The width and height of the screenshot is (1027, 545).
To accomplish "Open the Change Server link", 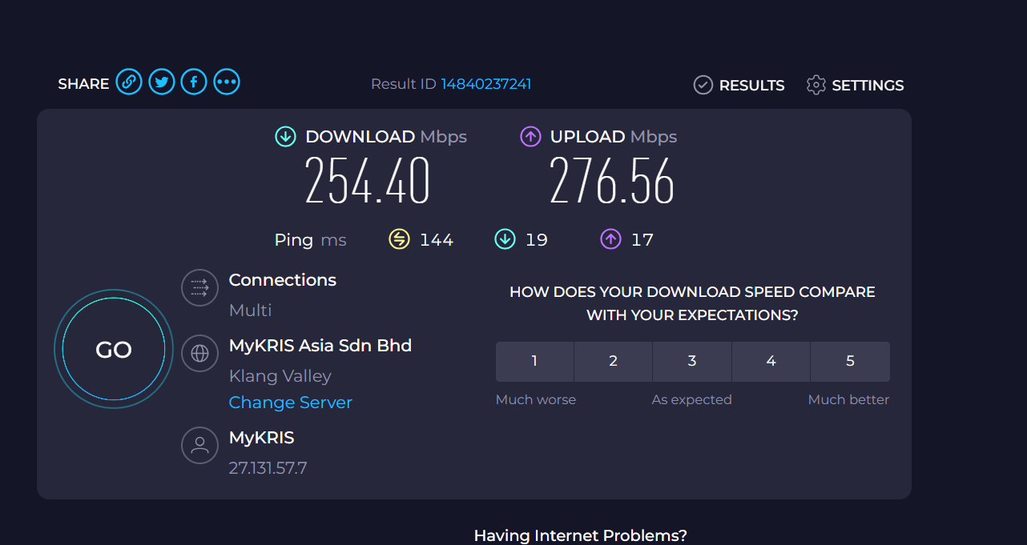I will tap(291, 403).
